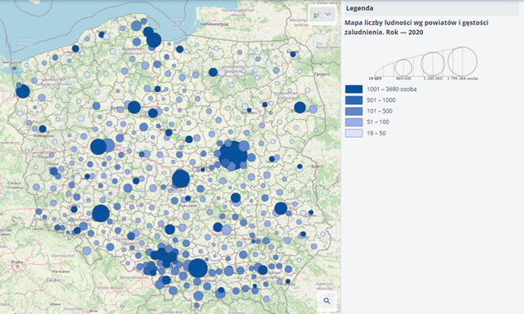Click the 'Česko' country label on map
Viewport: 524px width, 314px height.
point(54,281)
